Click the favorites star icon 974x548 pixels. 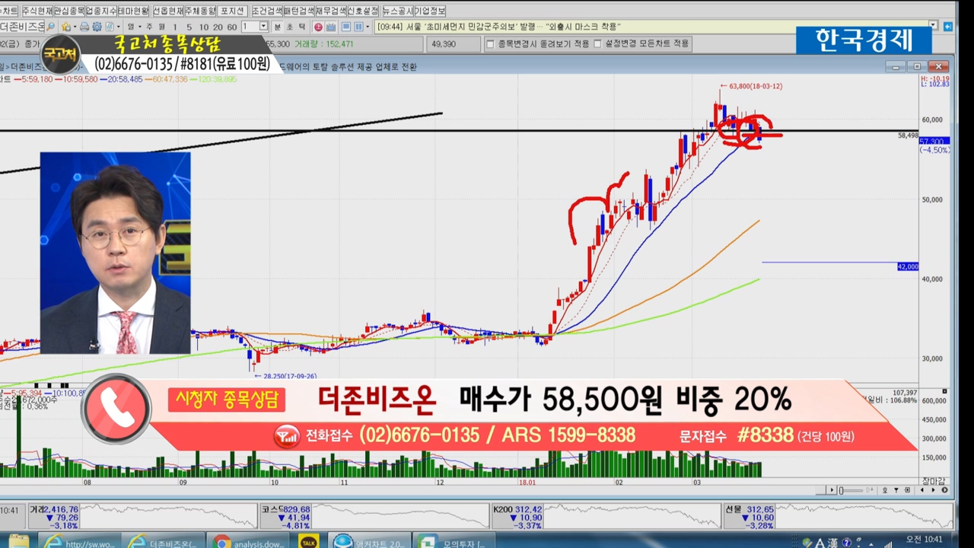[x=66, y=27]
